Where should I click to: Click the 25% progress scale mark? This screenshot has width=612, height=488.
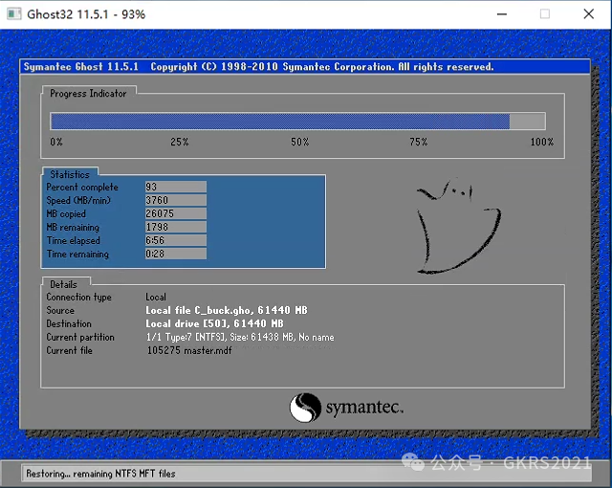[x=180, y=142]
